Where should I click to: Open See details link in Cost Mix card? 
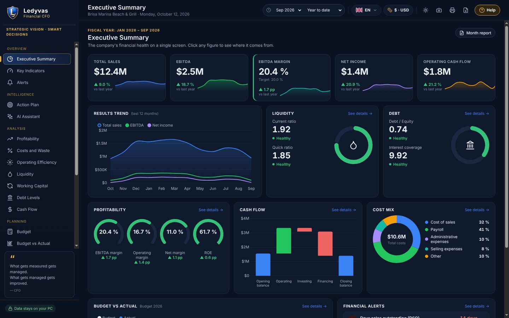pos(476,210)
